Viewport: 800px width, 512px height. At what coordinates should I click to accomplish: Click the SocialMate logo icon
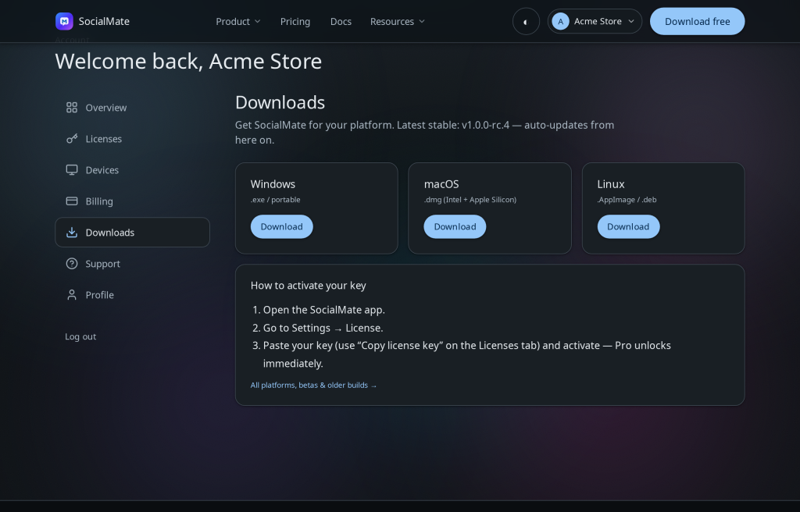[64, 21]
